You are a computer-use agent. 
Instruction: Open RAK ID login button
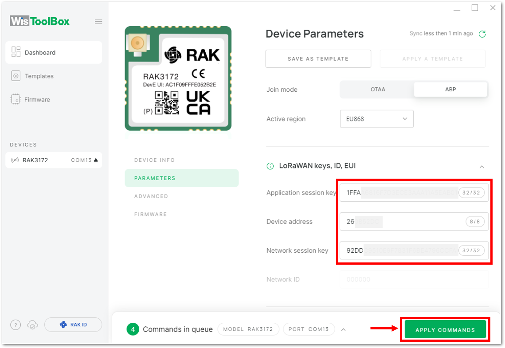[73, 325]
